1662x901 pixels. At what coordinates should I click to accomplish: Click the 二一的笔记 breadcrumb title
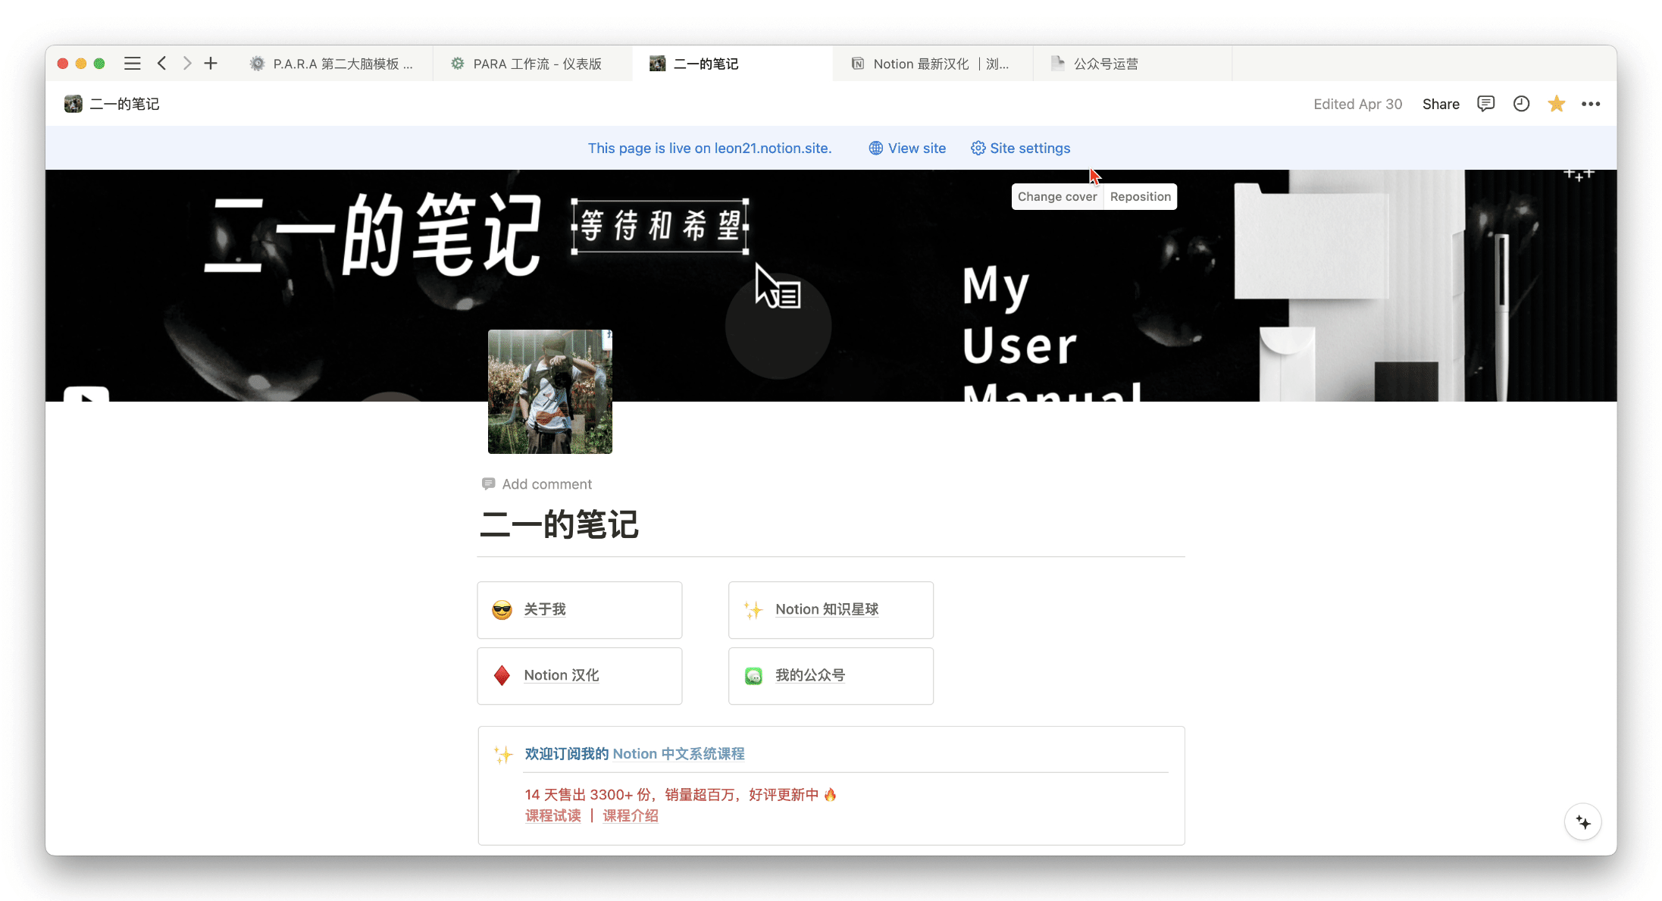pyautogui.click(x=124, y=104)
